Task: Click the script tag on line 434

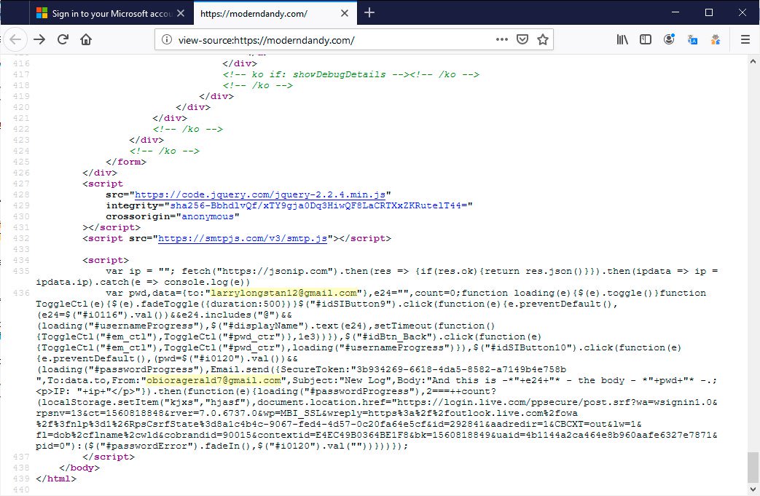Action: 106,260
